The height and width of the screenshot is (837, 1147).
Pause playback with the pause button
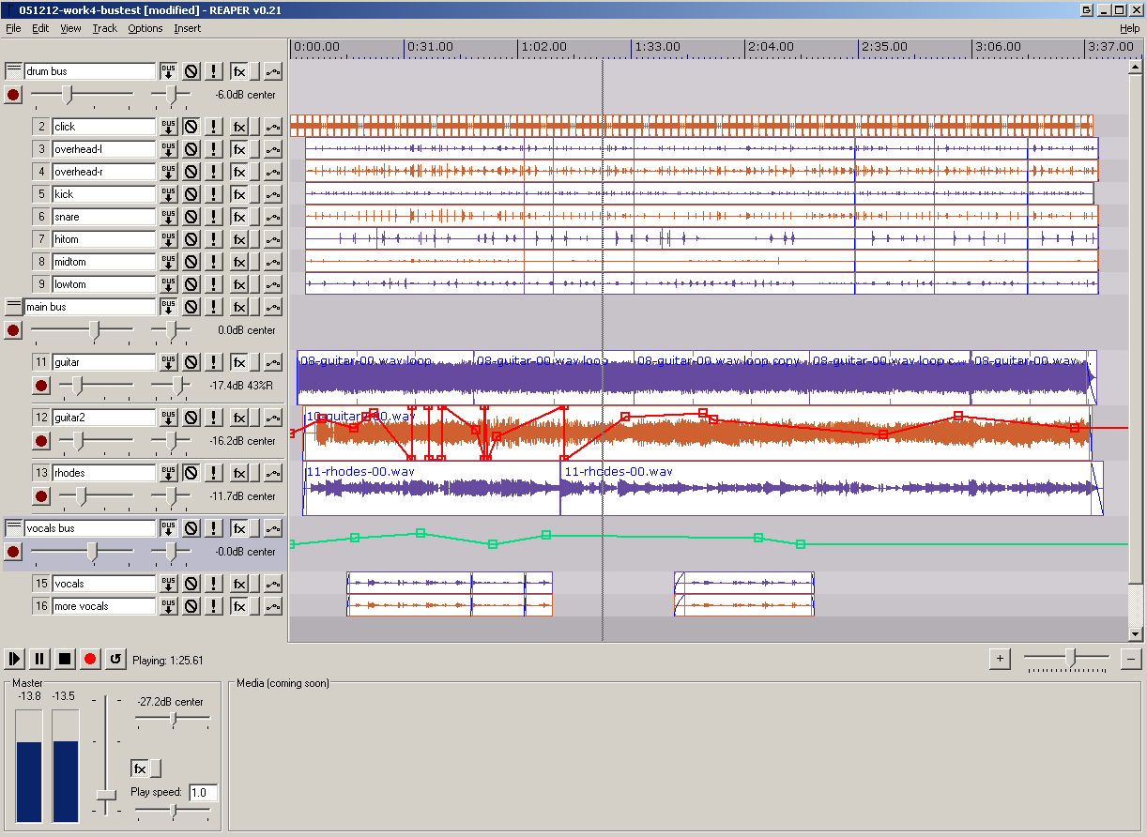(39, 659)
